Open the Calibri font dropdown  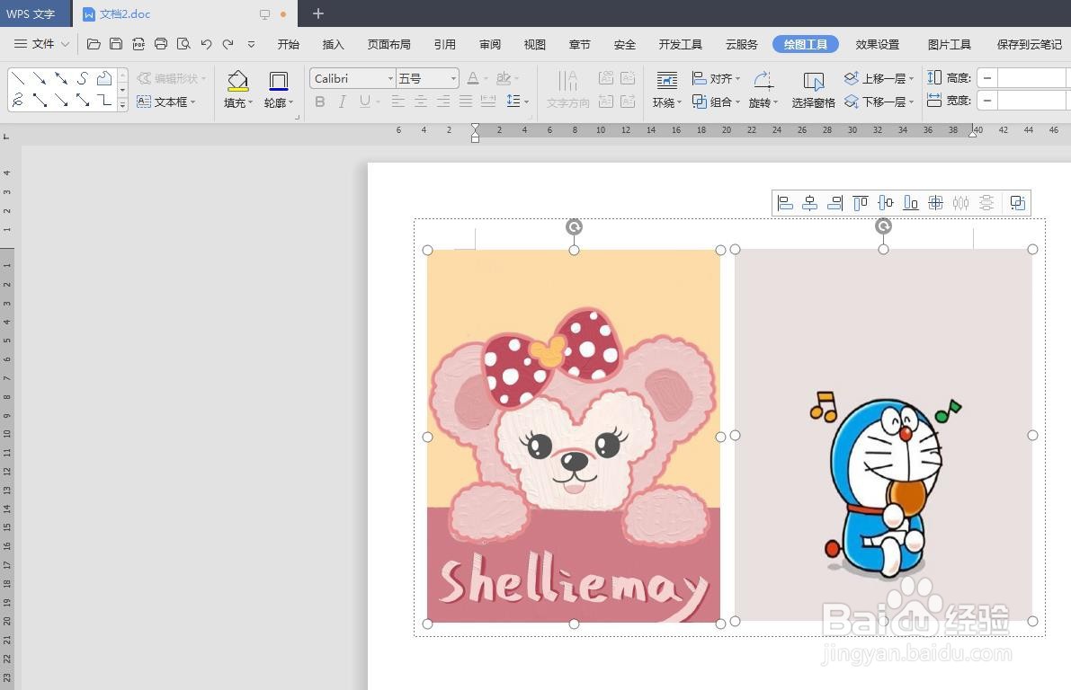(x=390, y=78)
